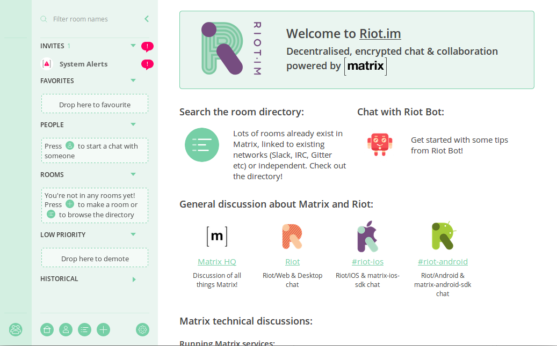Click the red Riot Bot robot icon
This screenshot has height=346, width=557.
click(380, 144)
